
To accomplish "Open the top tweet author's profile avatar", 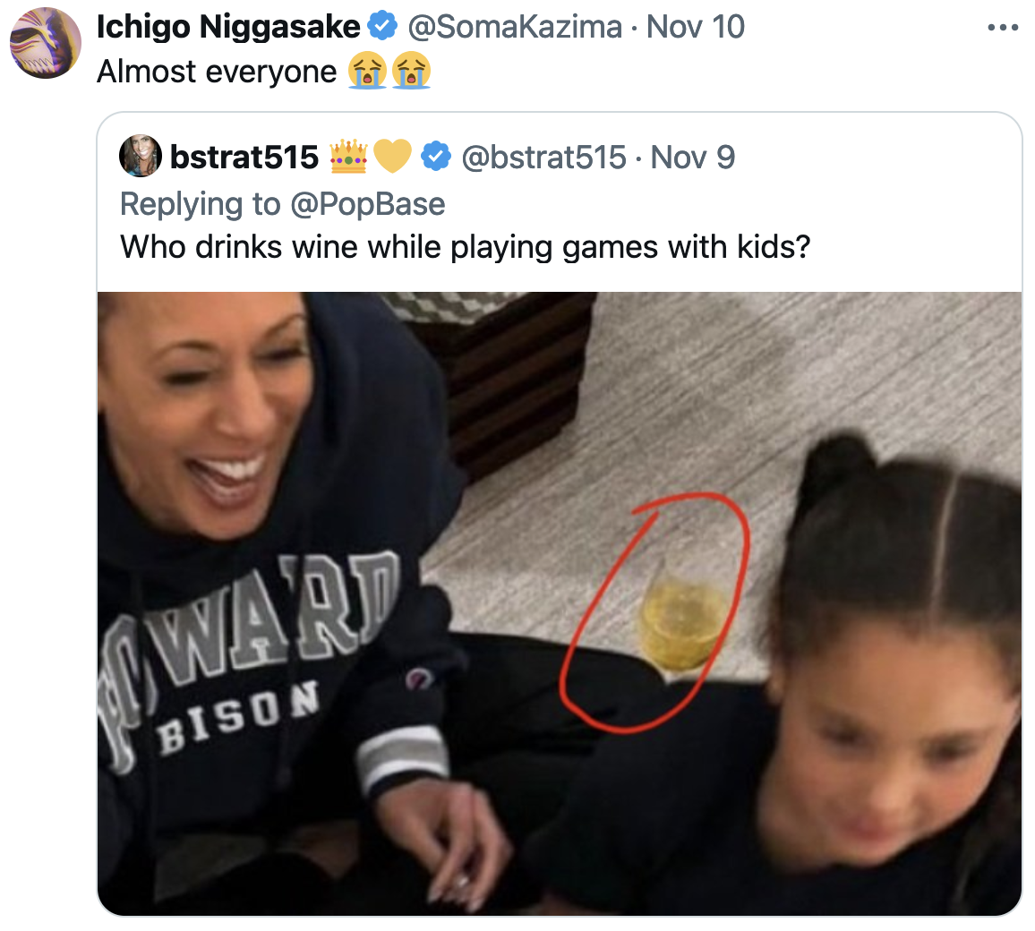I will click(45, 42).
